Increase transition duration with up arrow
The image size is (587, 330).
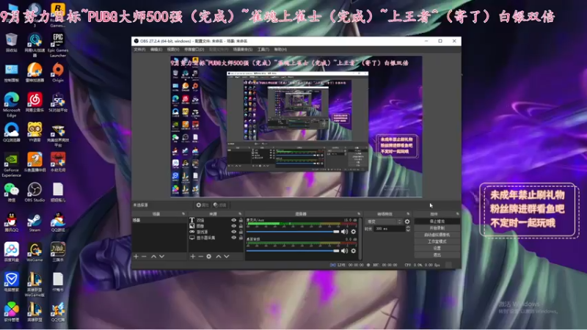point(408,227)
